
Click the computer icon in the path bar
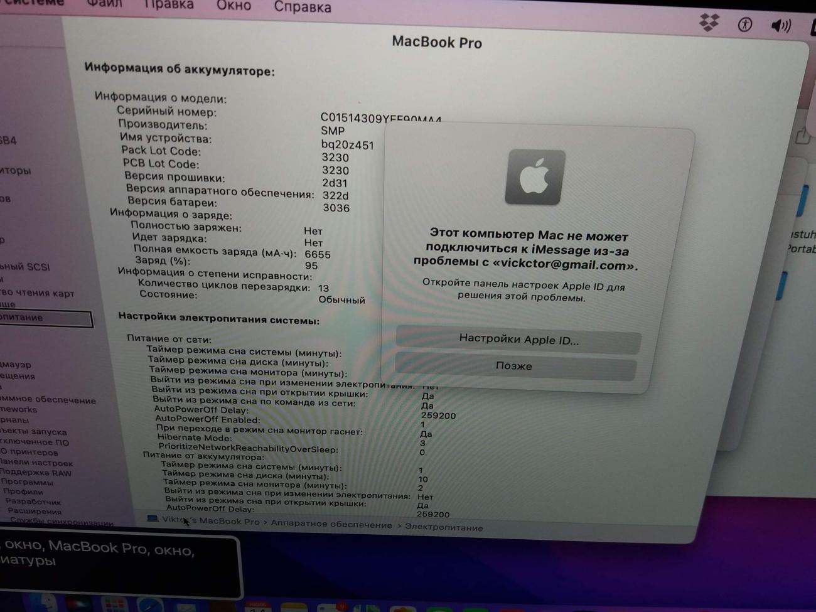pyautogui.click(x=152, y=518)
